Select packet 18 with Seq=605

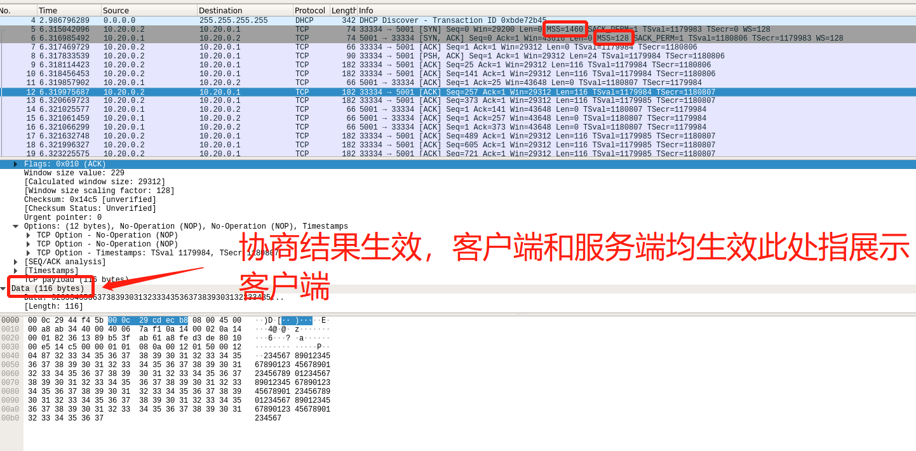coord(458,145)
